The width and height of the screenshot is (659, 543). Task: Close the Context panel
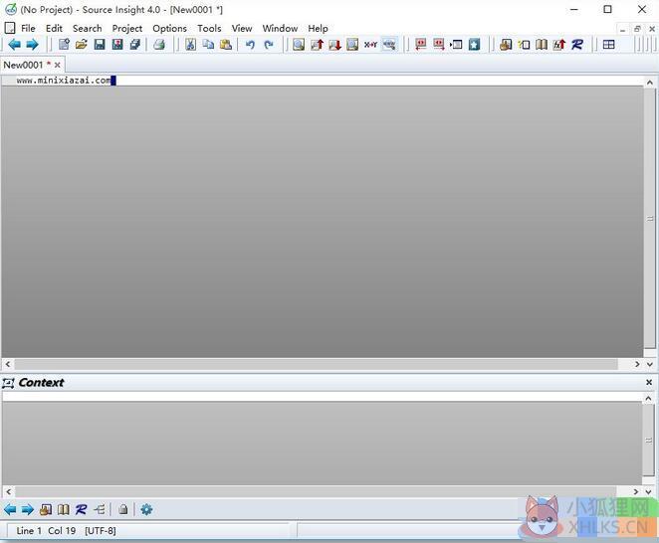(x=649, y=382)
